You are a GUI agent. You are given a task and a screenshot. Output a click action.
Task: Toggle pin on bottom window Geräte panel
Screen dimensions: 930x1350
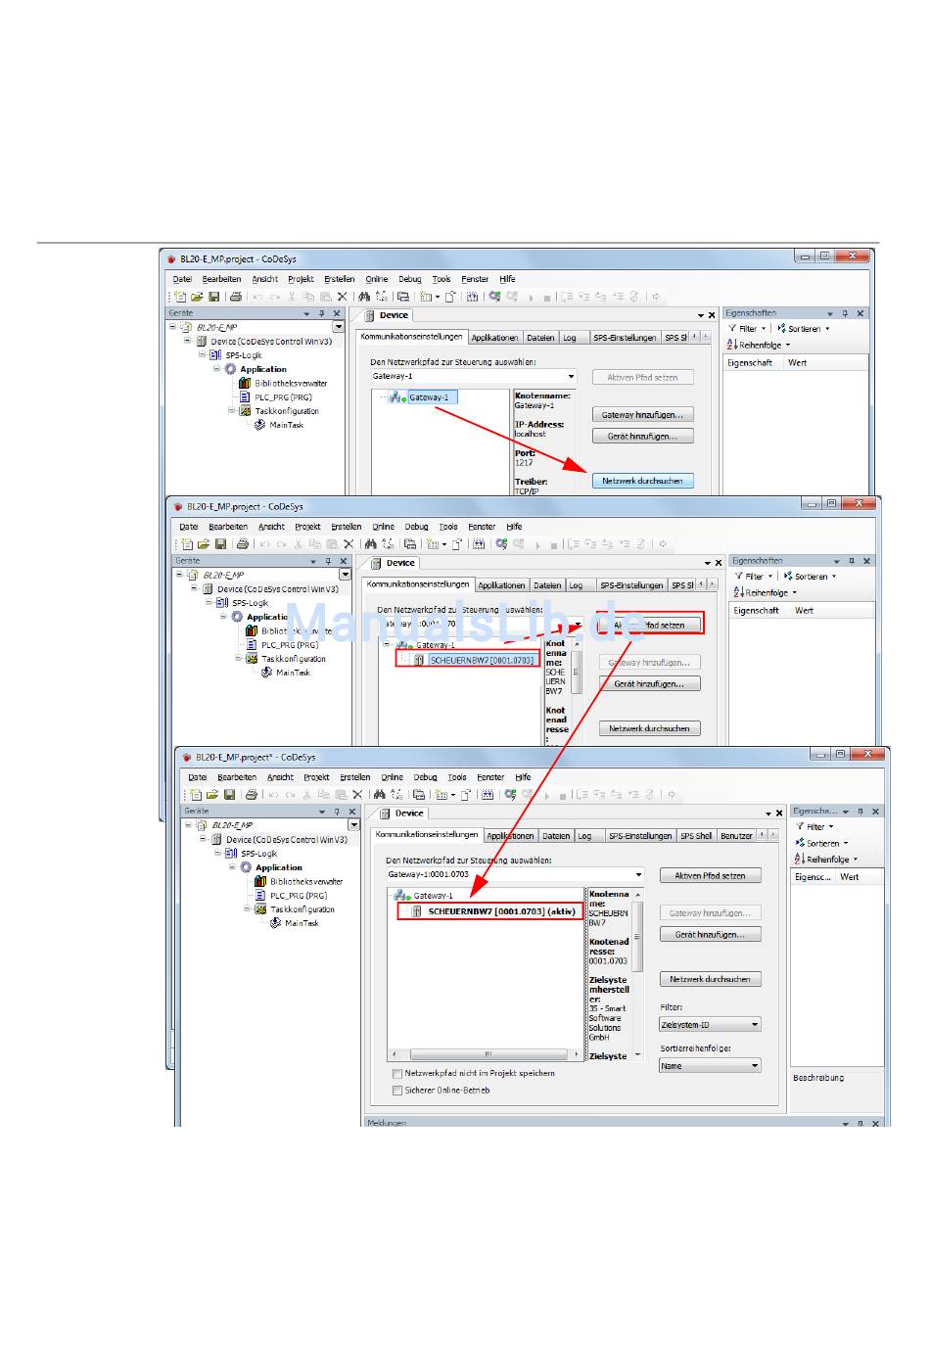point(337,812)
